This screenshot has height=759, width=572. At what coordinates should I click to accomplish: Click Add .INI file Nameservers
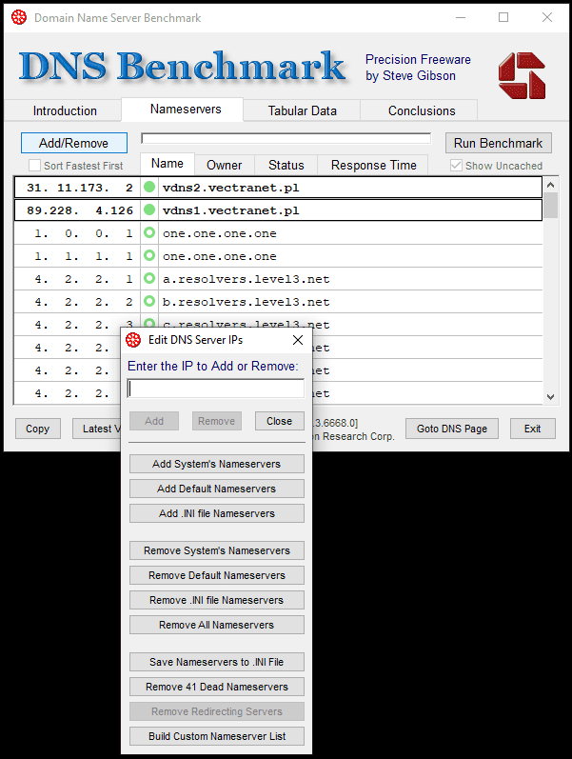(216, 513)
